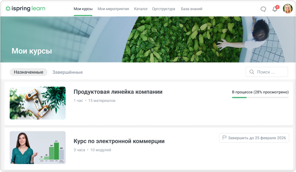This screenshot has height=172, width=296.
Task: Select the Назначенные filter
Action: [x=28, y=72]
